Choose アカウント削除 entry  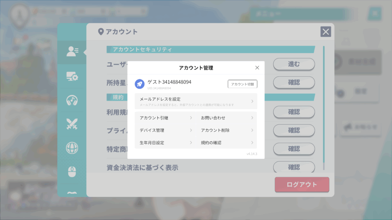coord(227,130)
